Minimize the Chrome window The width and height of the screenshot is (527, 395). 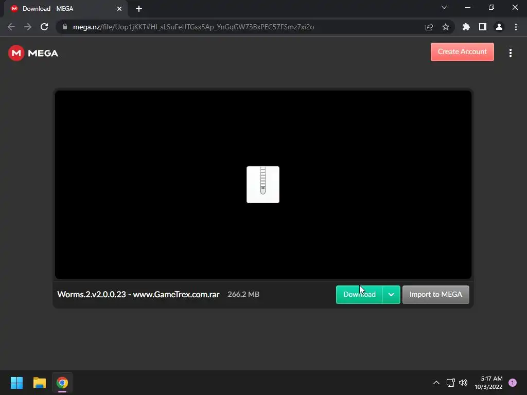coord(467,7)
